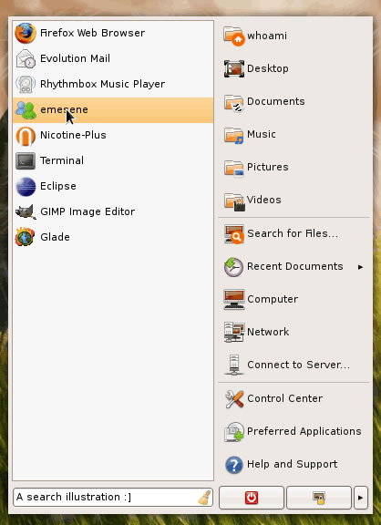Viewport: 381px width, 525px height.
Task: Open Network computers icon
Action: point(234,332)
